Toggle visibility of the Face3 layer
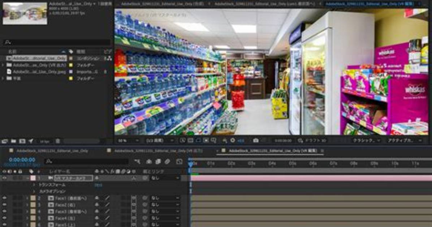Viewport: 432px width, 227px height. (4, 211)
